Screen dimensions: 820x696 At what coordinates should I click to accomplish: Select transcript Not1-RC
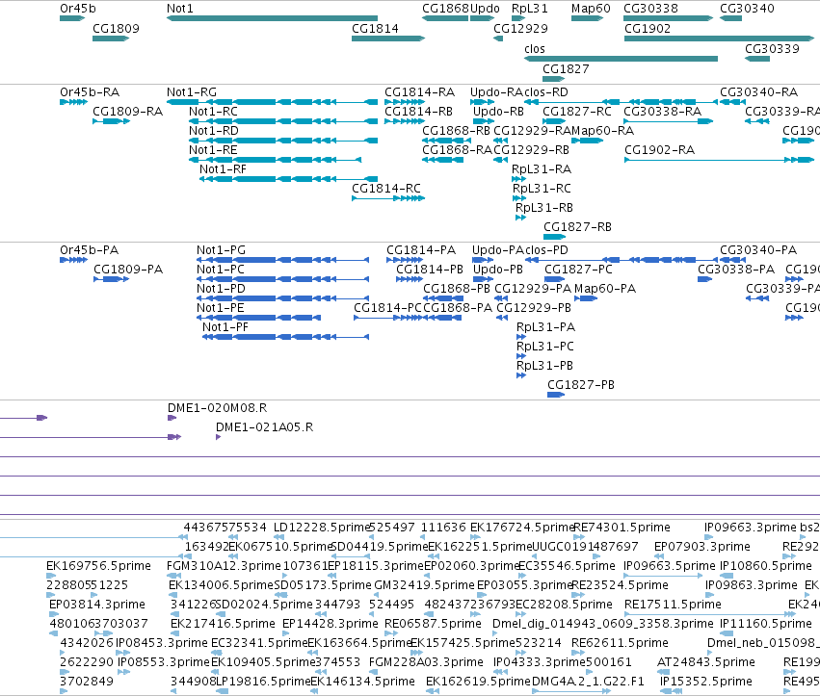(213, 112)
